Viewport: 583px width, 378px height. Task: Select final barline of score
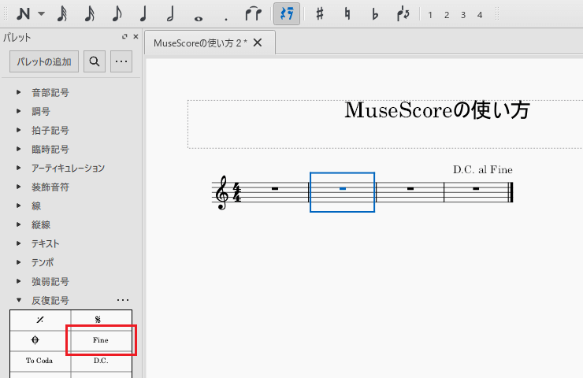coord(511,192)
